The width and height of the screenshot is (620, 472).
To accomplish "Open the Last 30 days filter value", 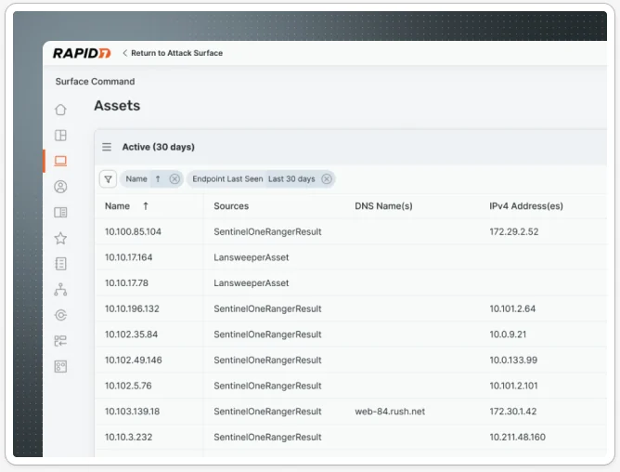I will pos(291,179).
